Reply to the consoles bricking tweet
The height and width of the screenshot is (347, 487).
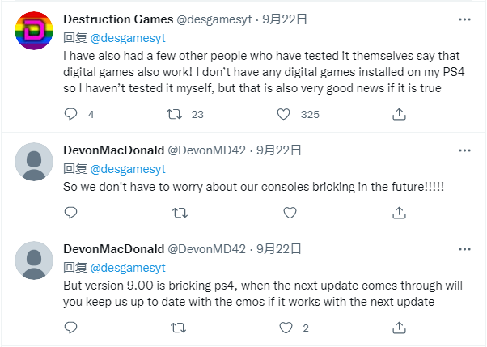[70, 213]
